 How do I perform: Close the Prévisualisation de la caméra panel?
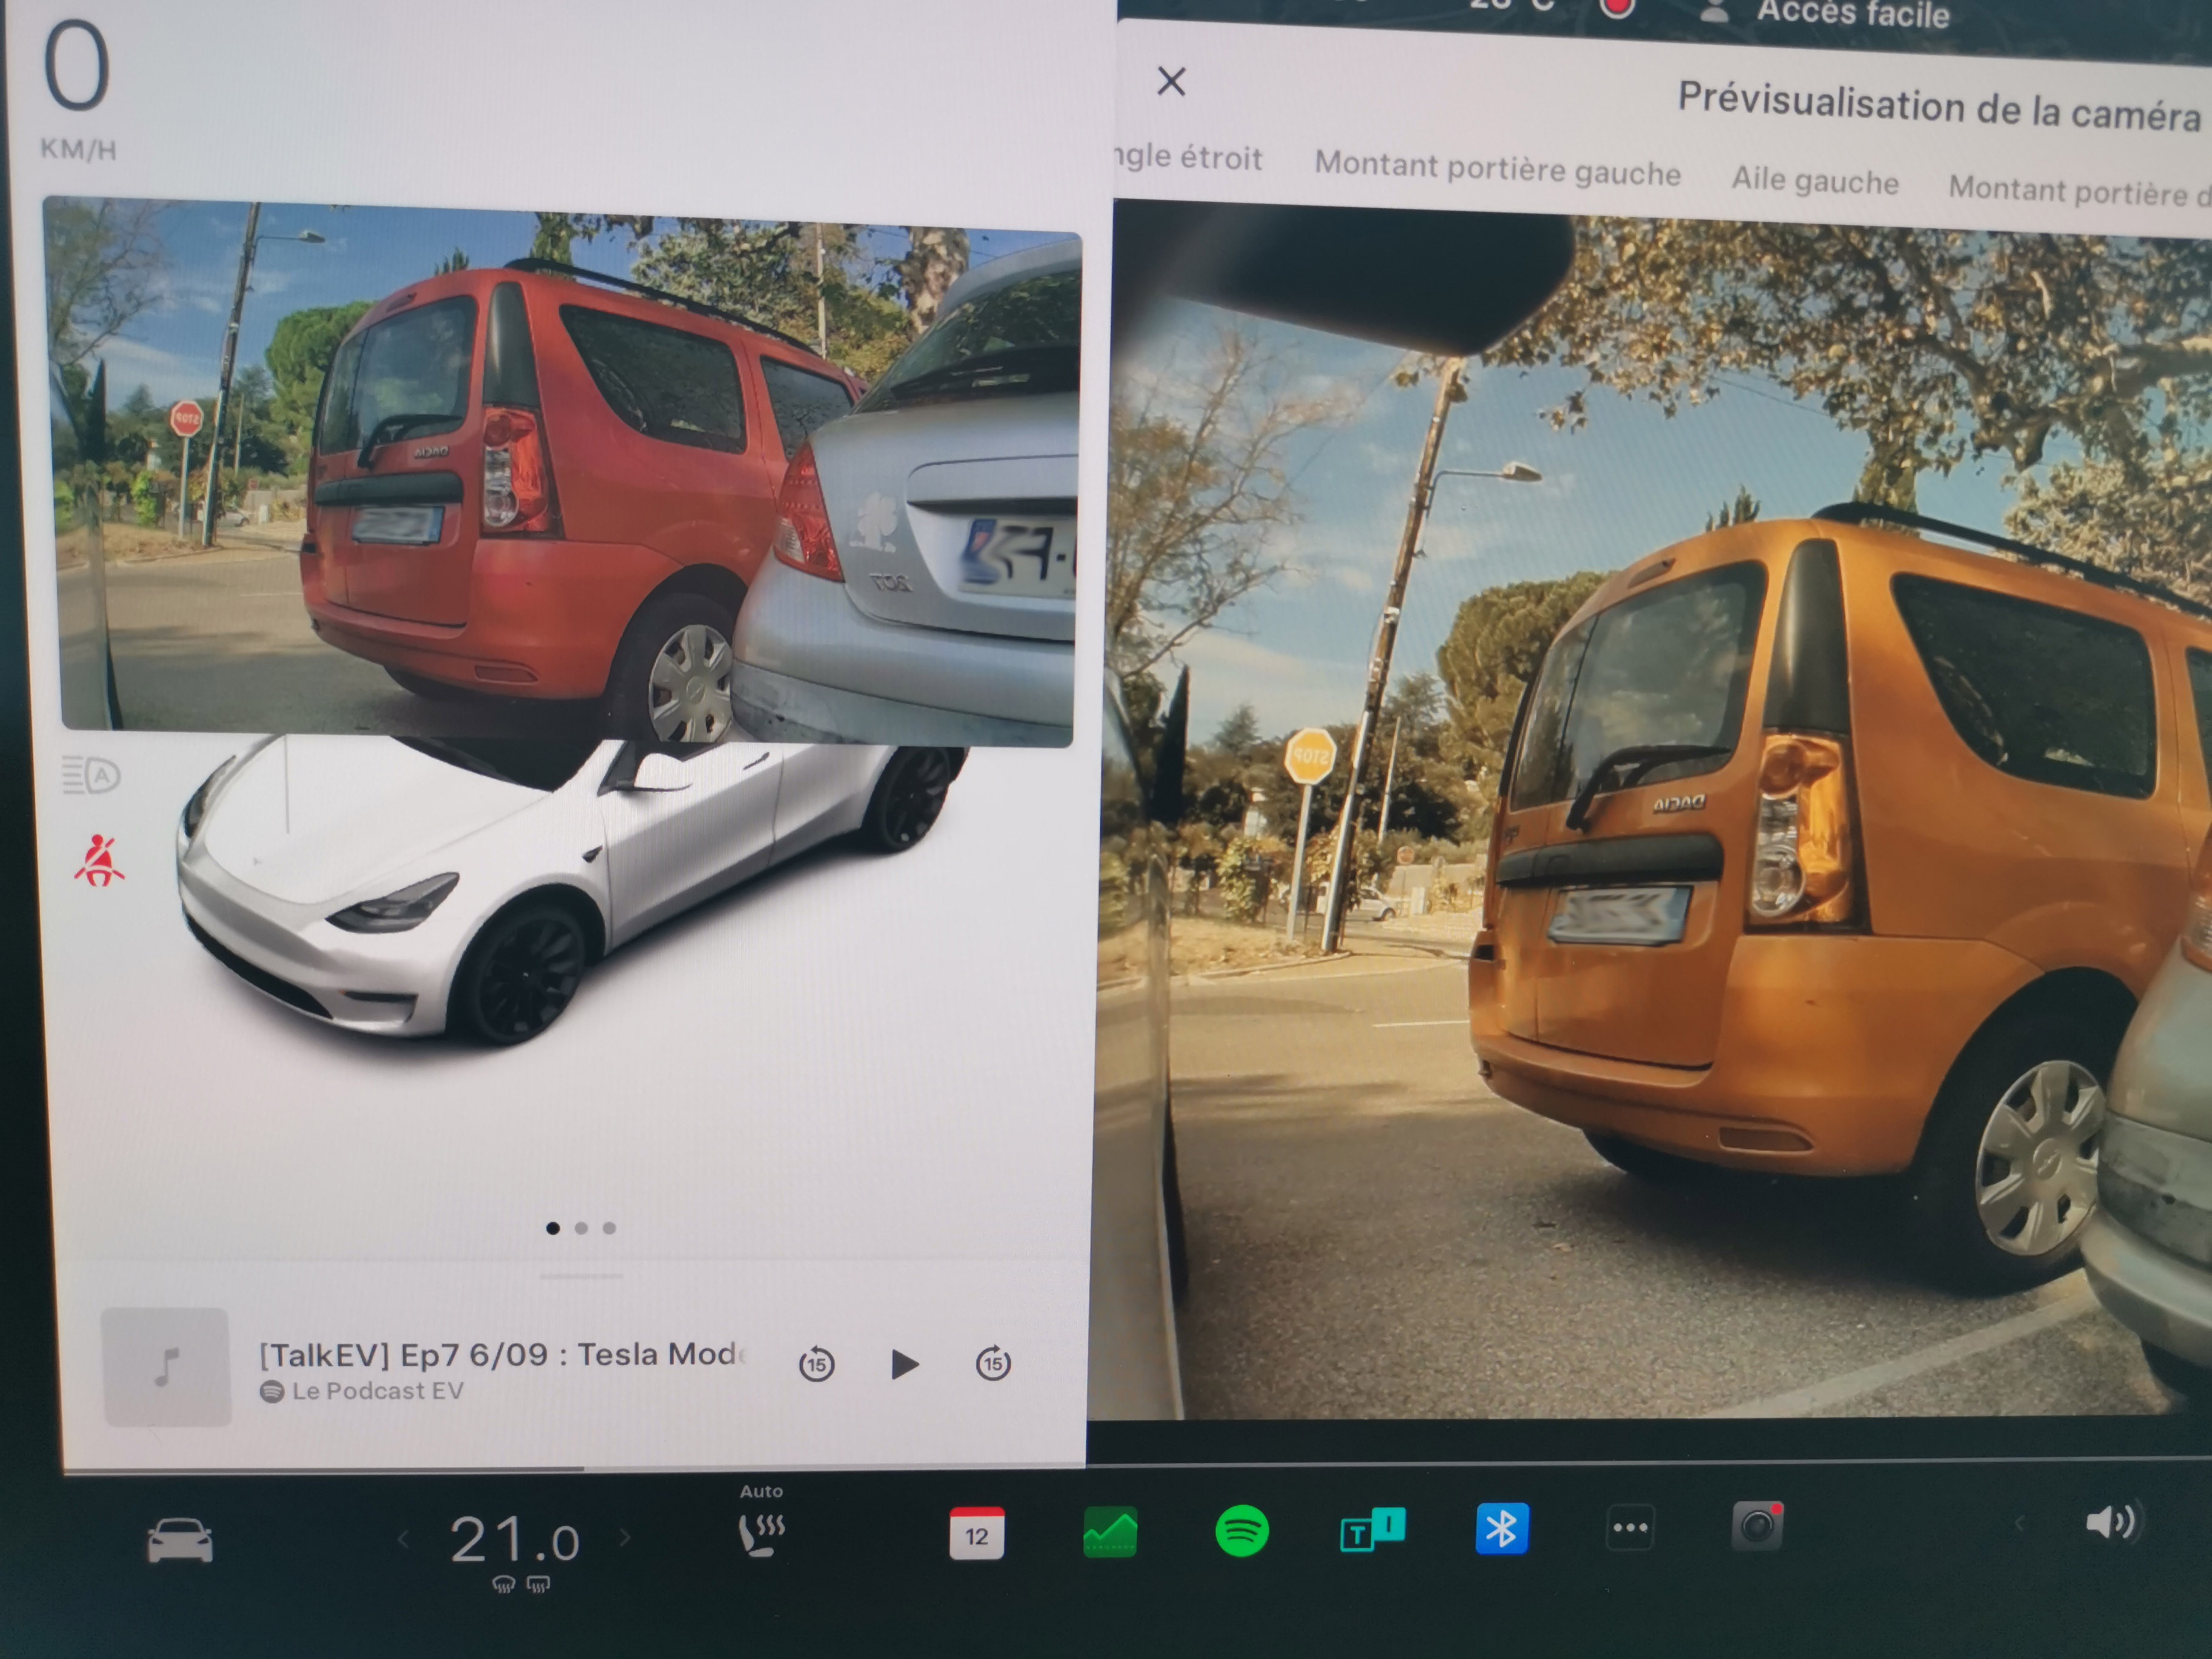[x=1171, y=81]
